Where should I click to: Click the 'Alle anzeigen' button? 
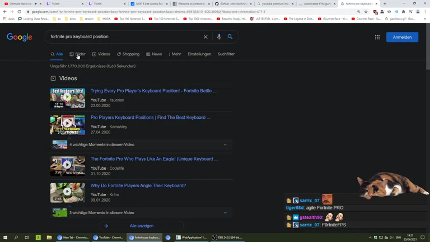pyautogui.click(x=141, y=226)
